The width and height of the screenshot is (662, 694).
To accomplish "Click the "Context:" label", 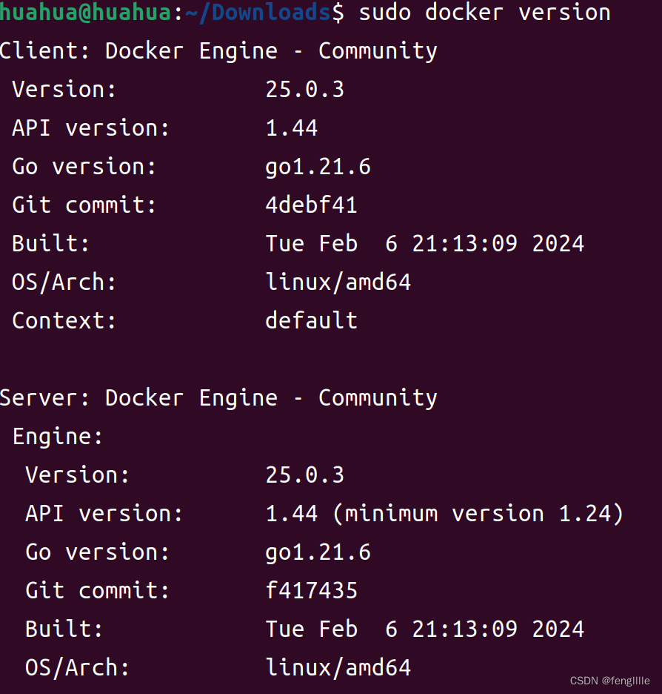I will [x=64, y=320].
